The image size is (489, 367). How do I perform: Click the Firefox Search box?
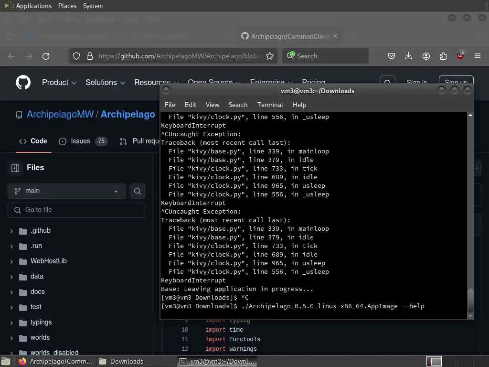coord(325,56)
